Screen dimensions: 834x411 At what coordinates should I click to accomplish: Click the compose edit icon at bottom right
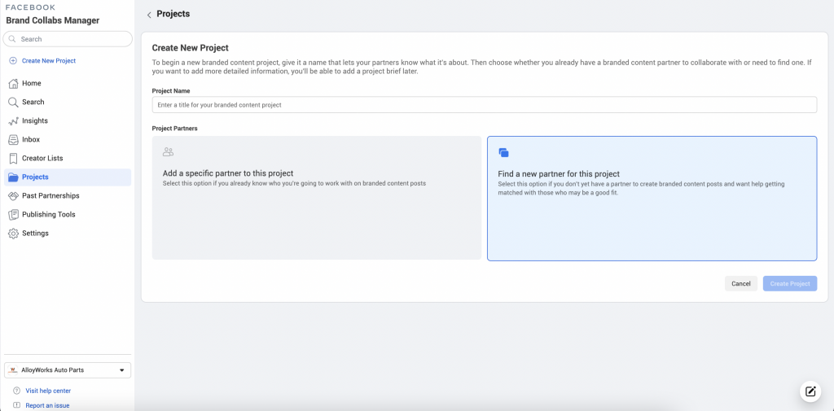(810, 391)
